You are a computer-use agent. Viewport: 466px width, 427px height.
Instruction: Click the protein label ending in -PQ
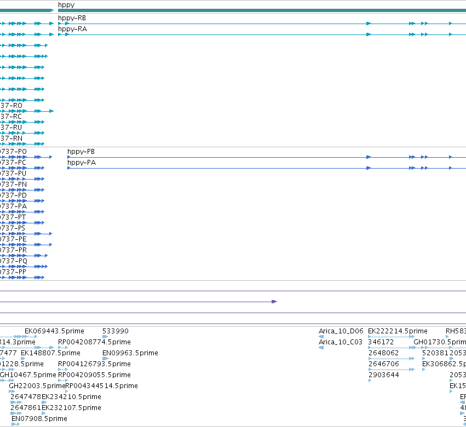pyautogui.click(x=14, y=261)
